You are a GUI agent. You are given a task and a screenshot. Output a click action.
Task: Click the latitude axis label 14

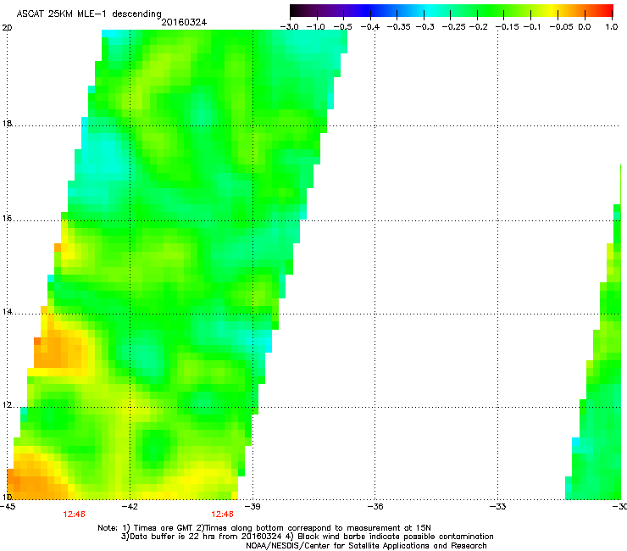[x=7, y=312]
